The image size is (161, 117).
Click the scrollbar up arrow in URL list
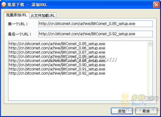[x=150, y=44]
